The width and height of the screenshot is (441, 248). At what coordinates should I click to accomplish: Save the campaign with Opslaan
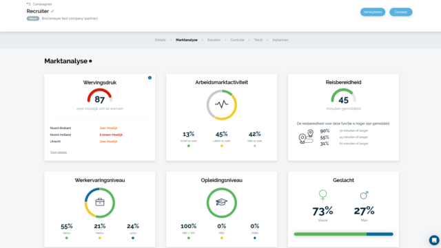click(x=401, y=12)
